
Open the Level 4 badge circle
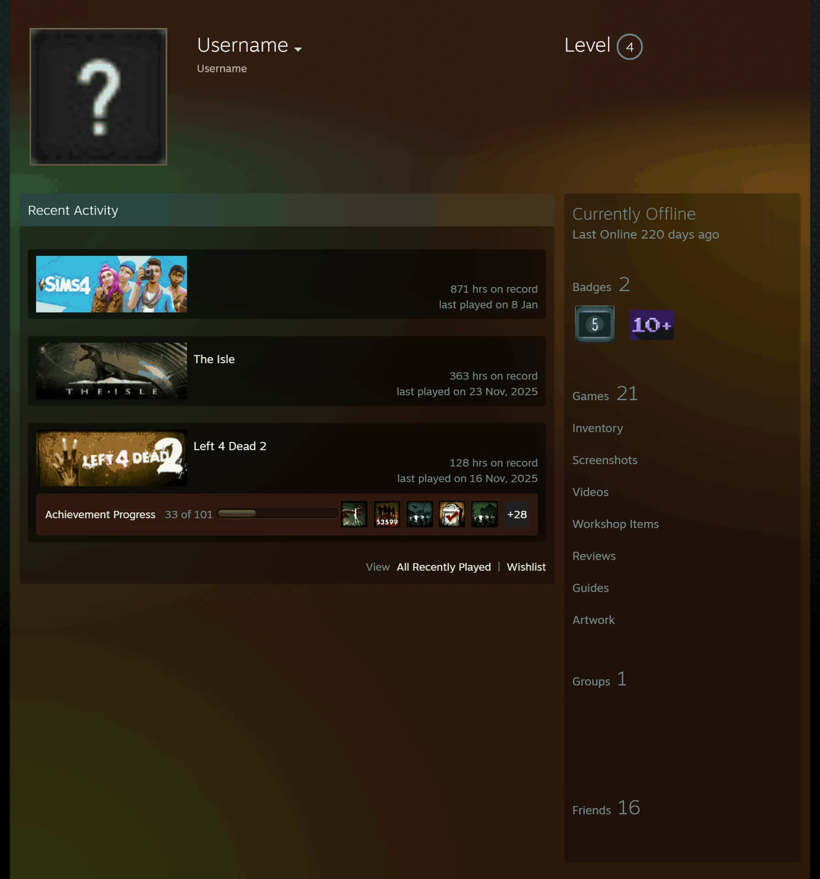coord(630,47)
